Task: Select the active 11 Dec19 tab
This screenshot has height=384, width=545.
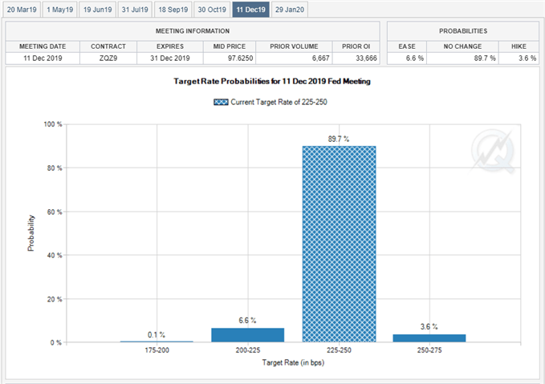Action: pyautogui.click(x=251, y=10)
